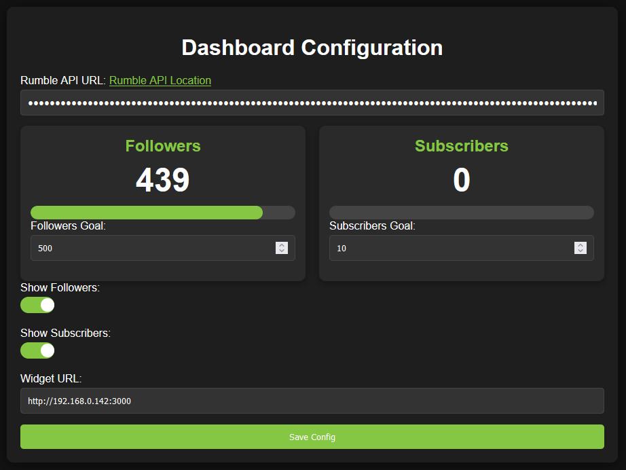The width and height of the screenshot is (626, 470).
Task: Click the 439 followers count
Action: [x=163, y=180]
